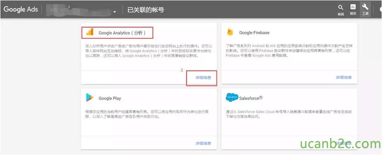Click the Google Analytics（分析）card title

(122, 33)
